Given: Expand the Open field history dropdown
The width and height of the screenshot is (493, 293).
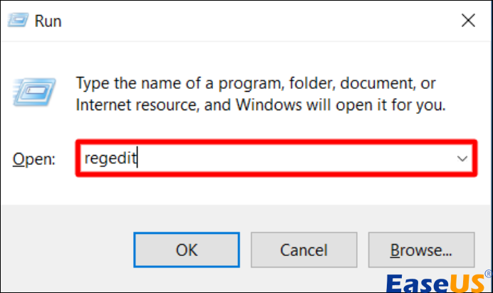Looking at the screenshot, I should [462, 159].
